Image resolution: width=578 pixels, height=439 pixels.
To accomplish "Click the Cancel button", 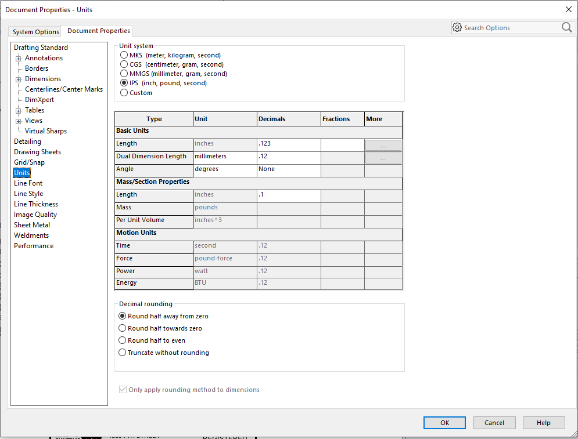I will (x=494, y=423).
